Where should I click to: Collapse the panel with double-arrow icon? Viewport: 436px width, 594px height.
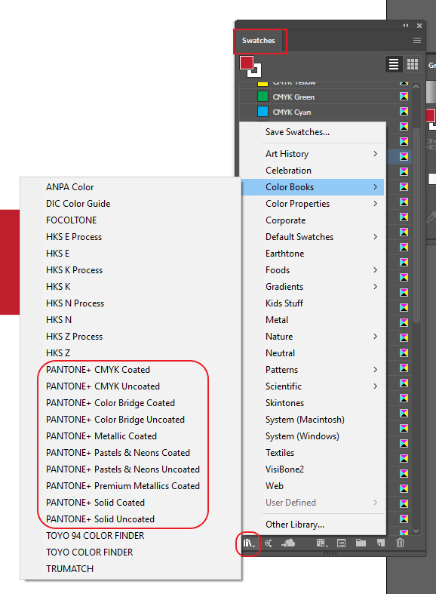tap(406, 26)
